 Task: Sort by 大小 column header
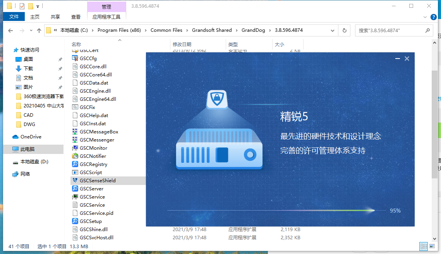coord(279,45)
